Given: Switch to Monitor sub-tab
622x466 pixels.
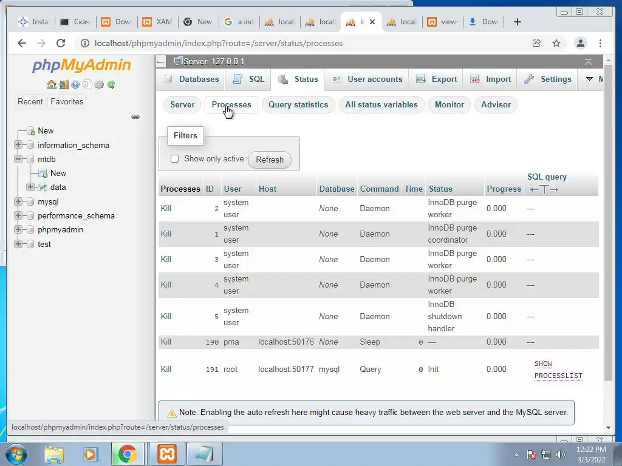Looking at the screenshot, I should 449,104.
